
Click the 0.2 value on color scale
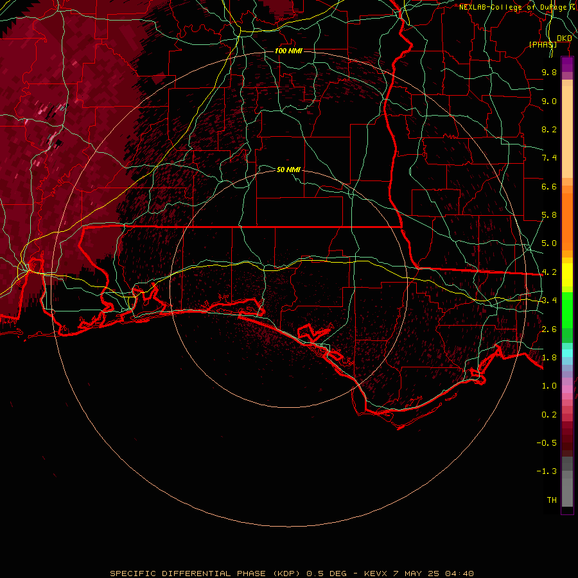pos(549,415)
